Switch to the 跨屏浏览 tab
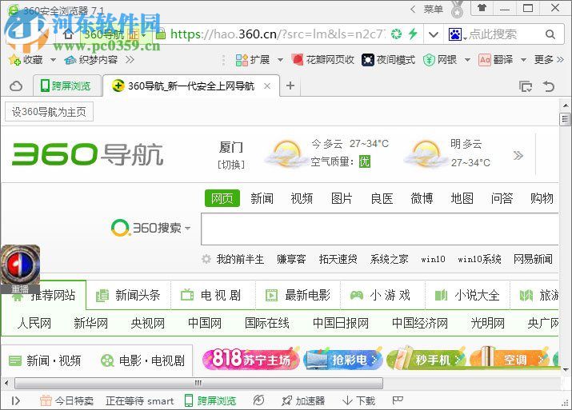The image size is (572, 410). 66,86
